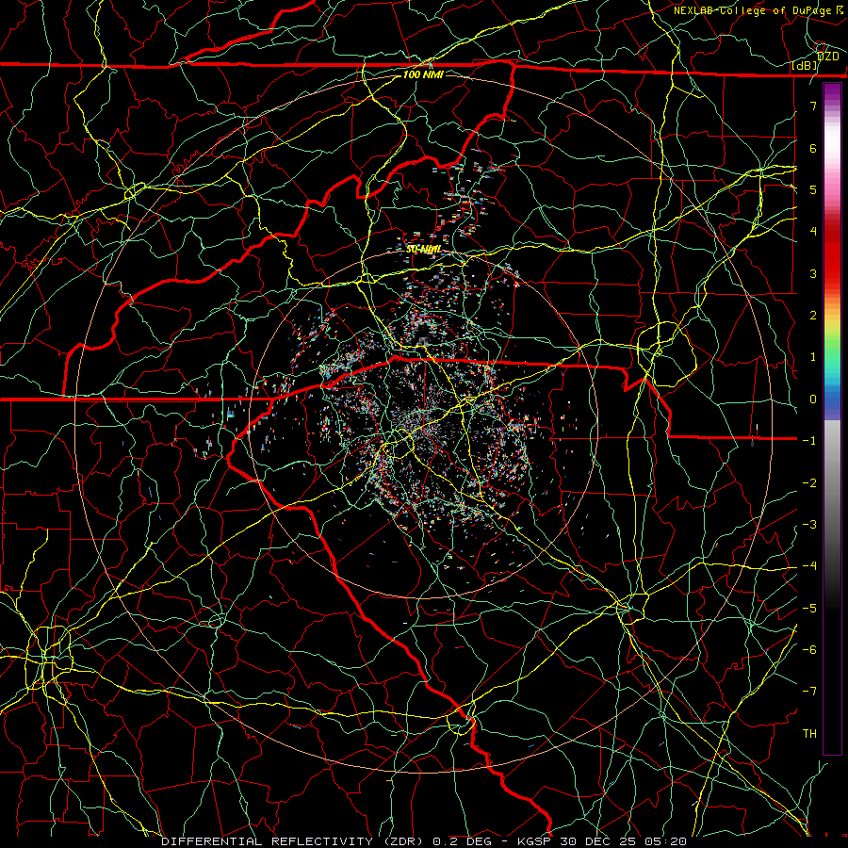Viewport: 848px width, 848px height.
Task: Click the 1 value on the color scale
Action: coord(813,357)
